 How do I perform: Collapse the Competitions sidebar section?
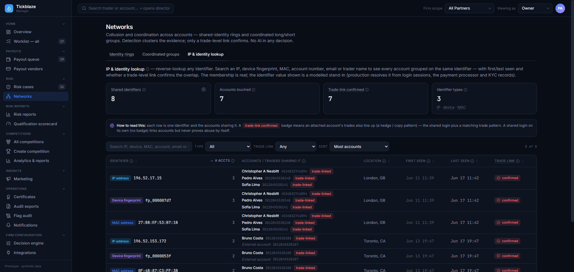63,134
